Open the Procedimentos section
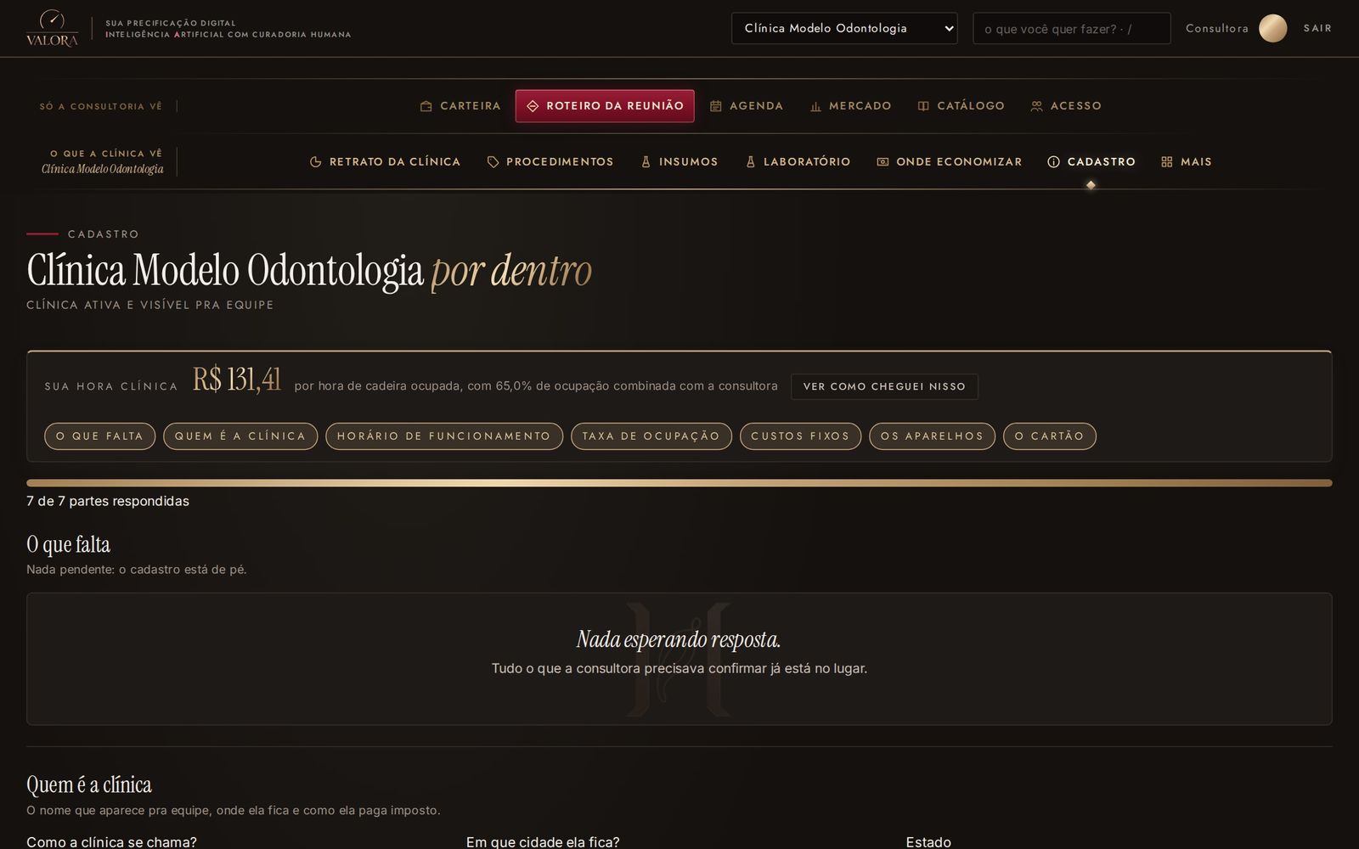This screenshot has height=849, width=1359. pyautogui.click(x=550, y=162)
